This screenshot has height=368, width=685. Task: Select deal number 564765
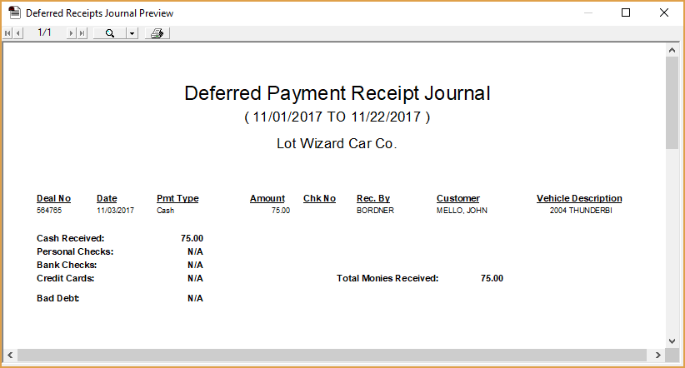[x=49, y=211]
